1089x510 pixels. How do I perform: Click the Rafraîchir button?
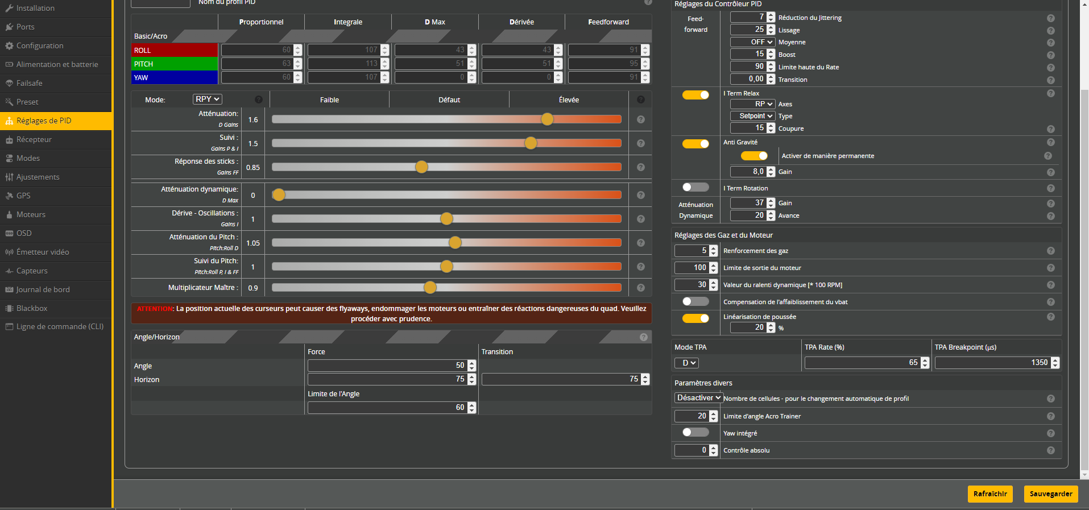pos(989,494)
